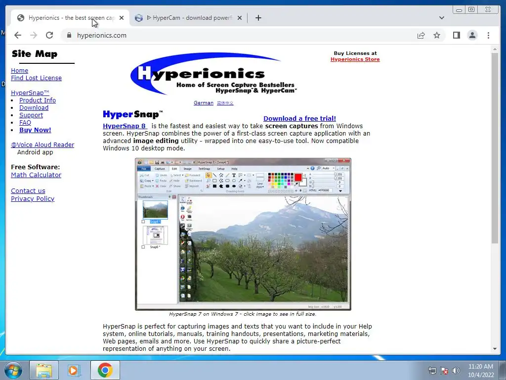Click HyperSnap 7 screenshot image
The height and width of the screenshot is (380, 506).
[x=243, y=234]
